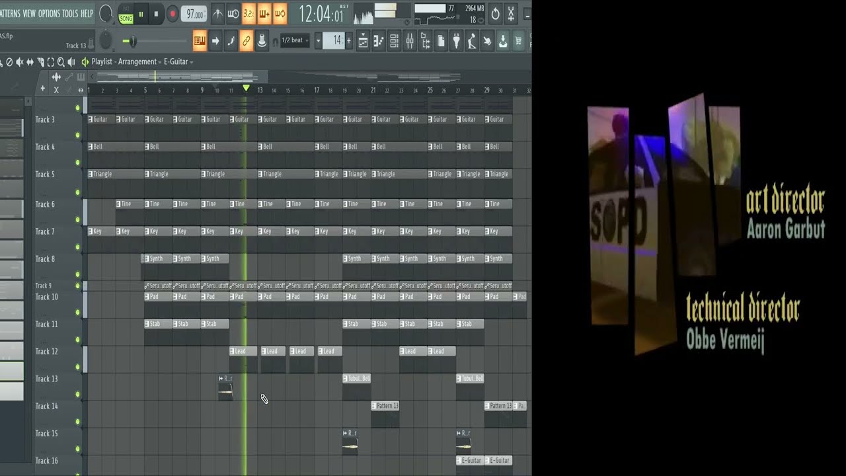The width and height of the screenshot is (846, 476).
Task: Toggle blend recording overdub icon
Action: point(264,14)
